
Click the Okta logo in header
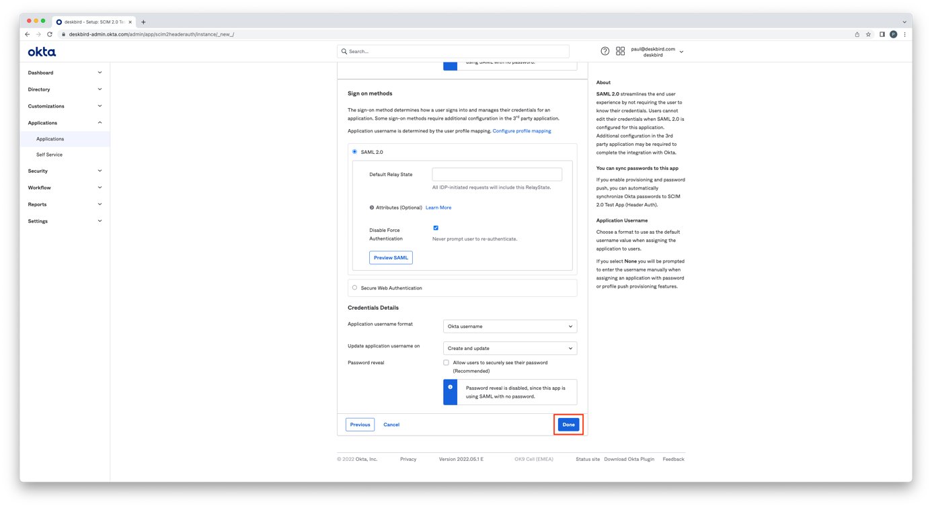coord(42,52)
